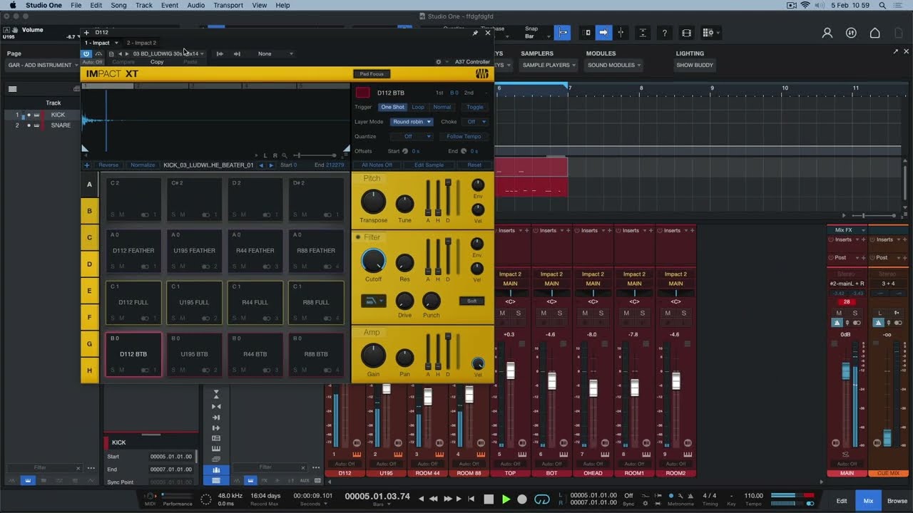The image size is (913, 513).
Task: Toggle the Loop button in transport
Action: click(x=542, y=499)
